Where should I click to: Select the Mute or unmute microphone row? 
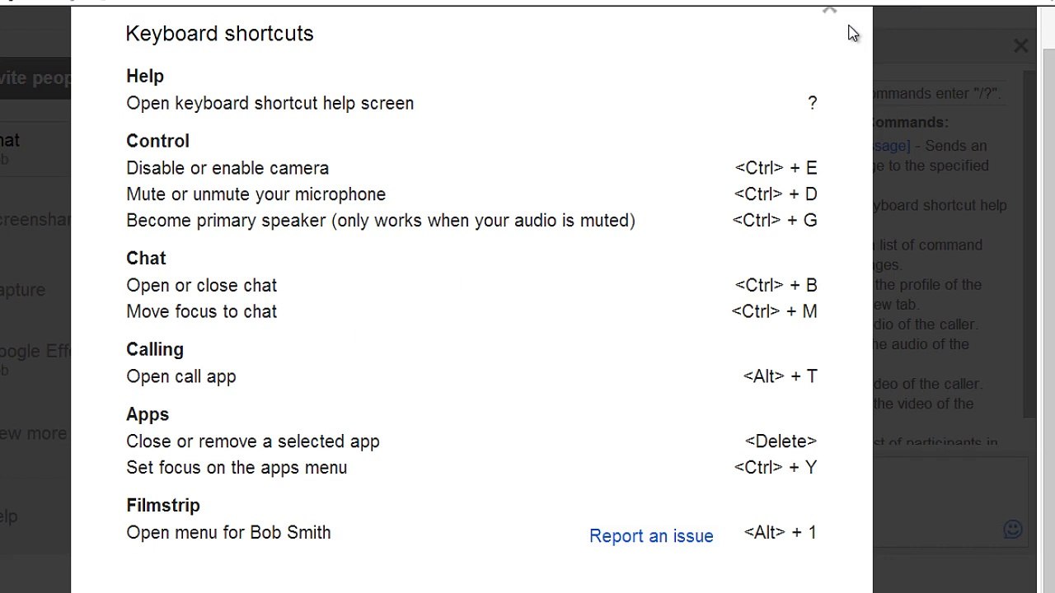(x=256, y=194)
